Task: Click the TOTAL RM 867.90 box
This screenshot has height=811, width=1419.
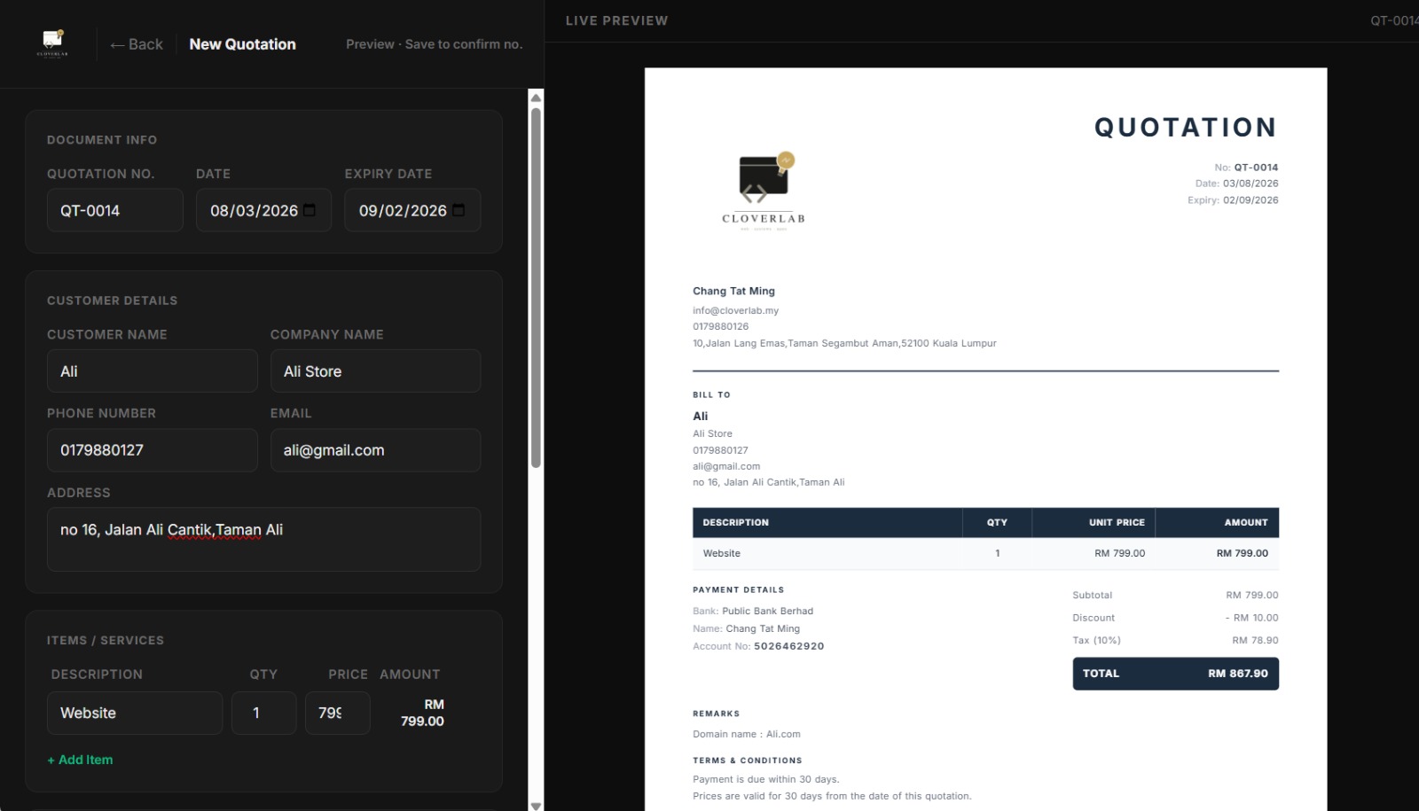Action: [x=1175, y=674]
